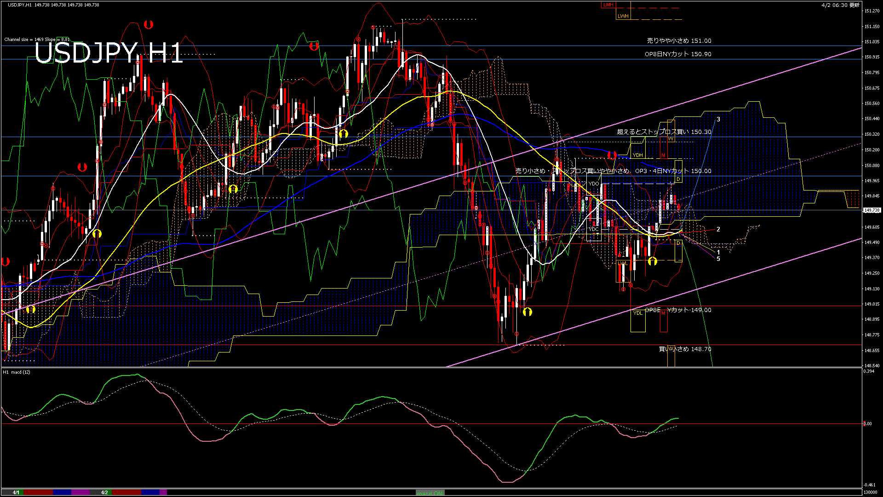Image resolution: width=883 pixels, height=497 pixels.
Task: Click the 150.080 price axis value
Action: click(x=872, y=165)
